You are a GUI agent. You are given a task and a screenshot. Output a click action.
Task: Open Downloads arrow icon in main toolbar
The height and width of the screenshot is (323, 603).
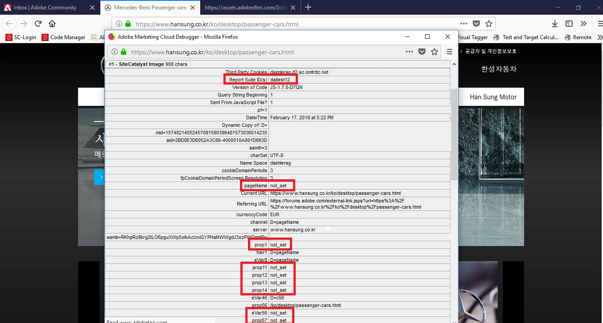pos(555,24)
